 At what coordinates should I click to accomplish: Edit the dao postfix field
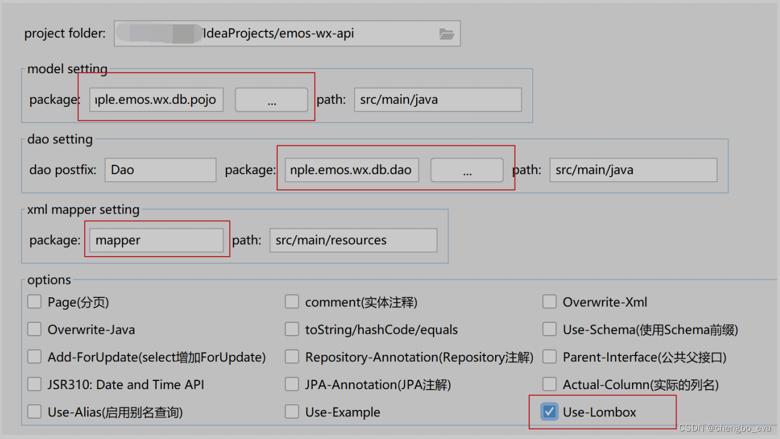[160, 170]
